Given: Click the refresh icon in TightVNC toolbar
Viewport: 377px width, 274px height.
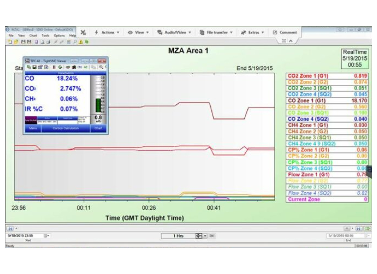Looking at the screenshot, I should tap(60, 67).
